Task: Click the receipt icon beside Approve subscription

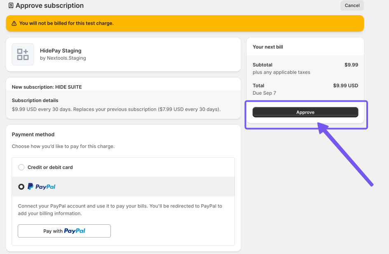Action: (11, 6)
